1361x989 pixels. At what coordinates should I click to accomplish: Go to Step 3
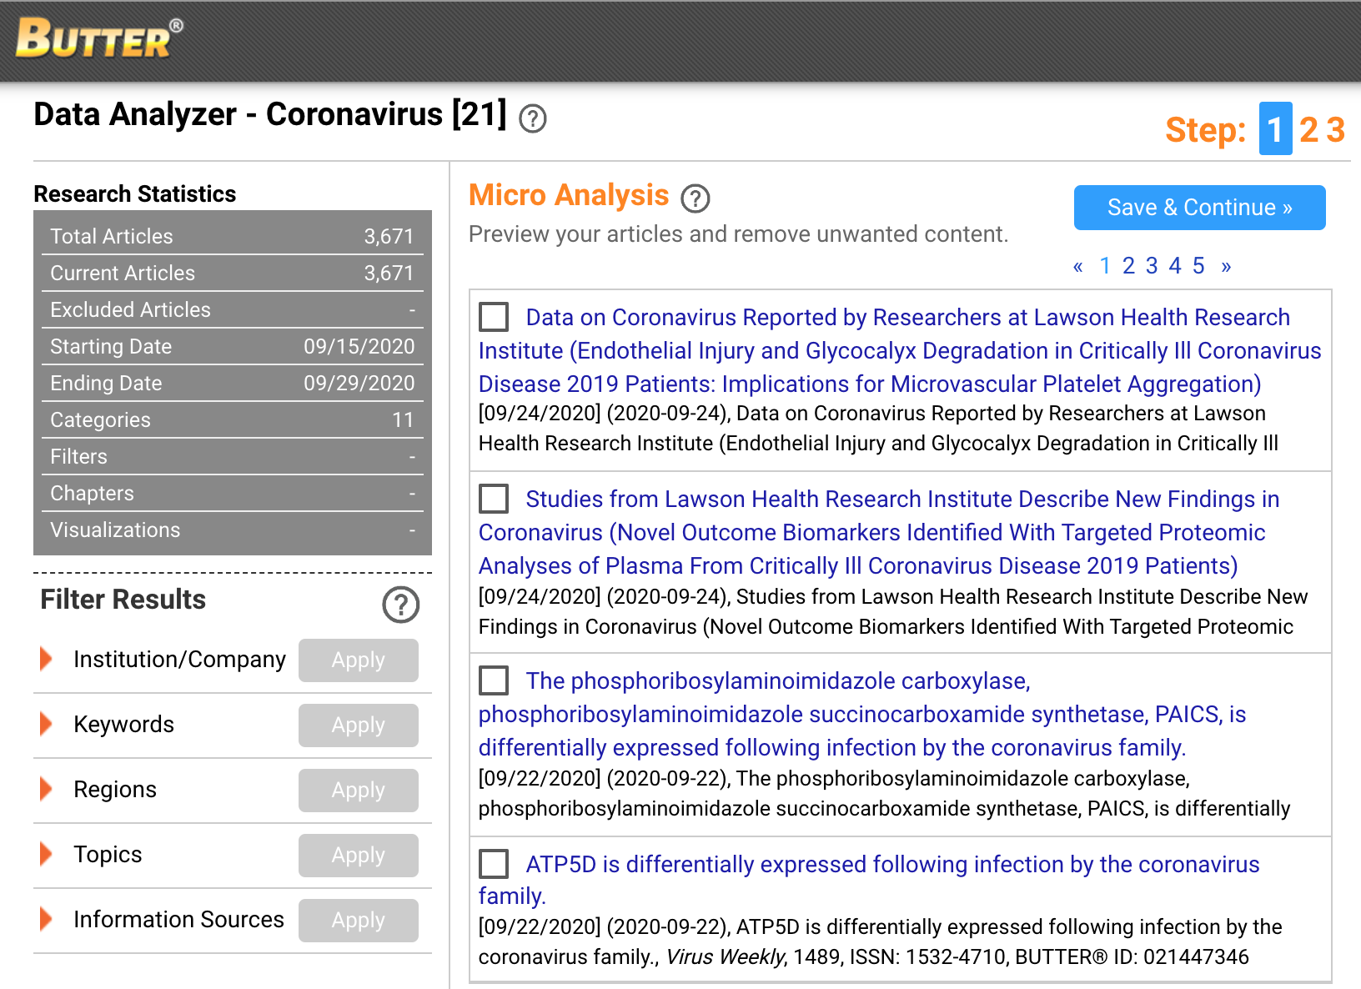[1336, 129]
